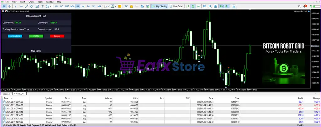Image resolution: width=321 pixels, height=127 pixels.
Task: Open the Tools menu
Action: 40,2
